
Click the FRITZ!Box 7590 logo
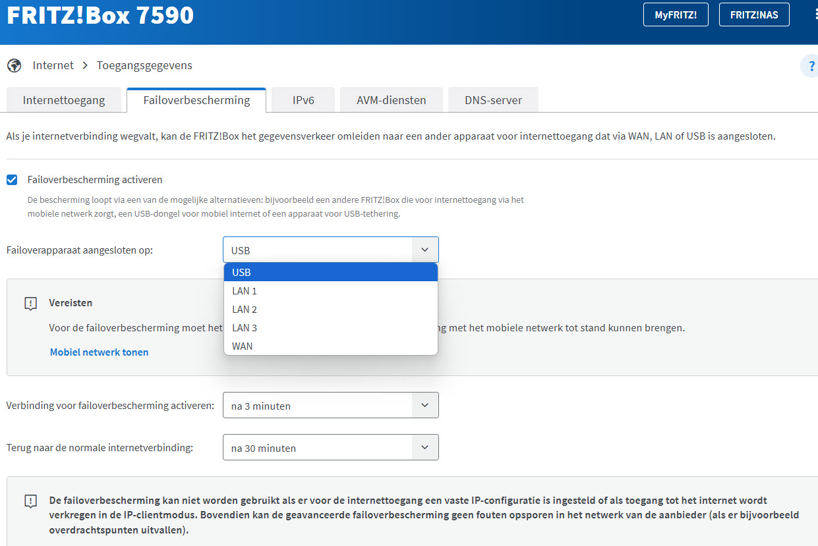[100, 15]
